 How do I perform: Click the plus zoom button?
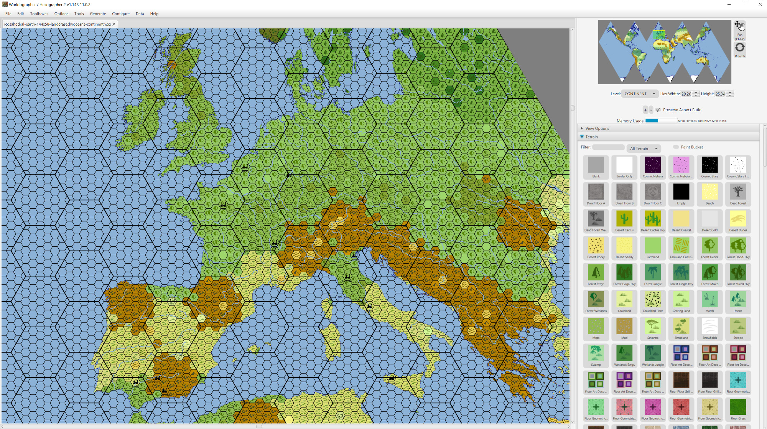pyautogui.click(x=645, y=110)
